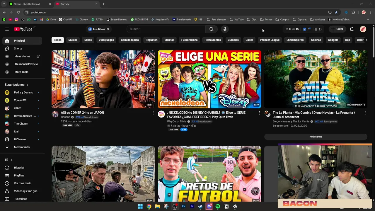Open the notifications bell
Screen dimensions: 375x211
[x=352, y=29]
